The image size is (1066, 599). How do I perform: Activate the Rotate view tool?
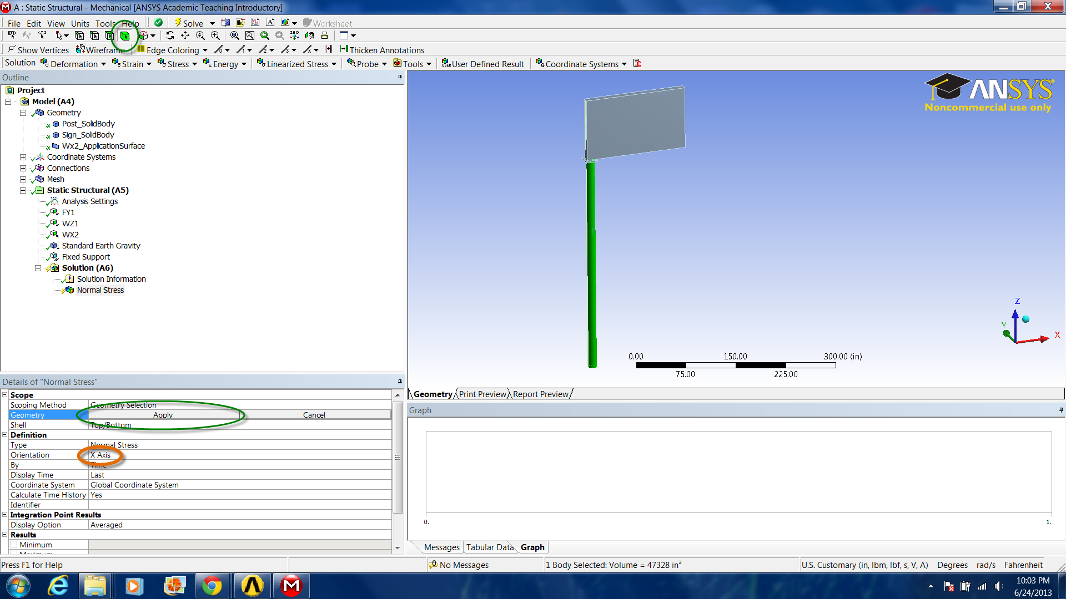click(170, 35)
